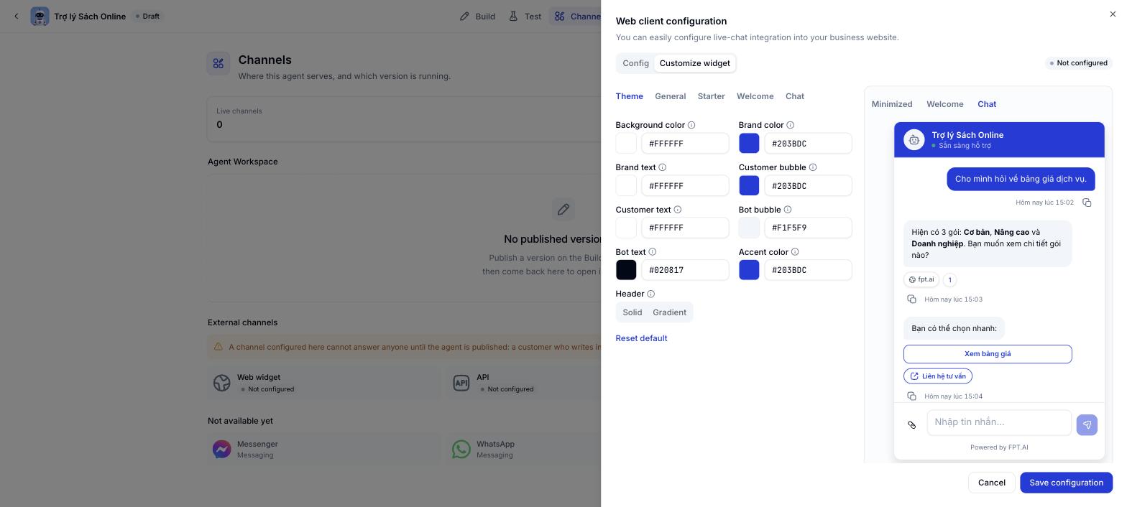Open the agent avatar icon for Trợ lý Sách Online
This screenshot has width=1127, height=507.
tap(40, 16)
